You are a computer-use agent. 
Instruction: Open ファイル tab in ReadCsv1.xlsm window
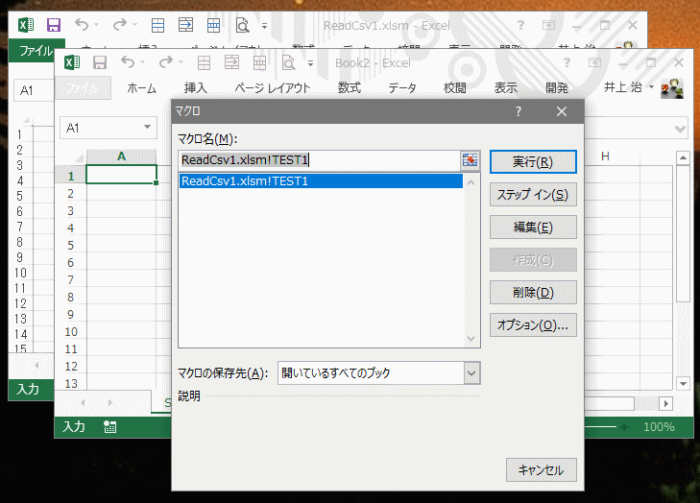pyautogui.click(x=36, y=51)
